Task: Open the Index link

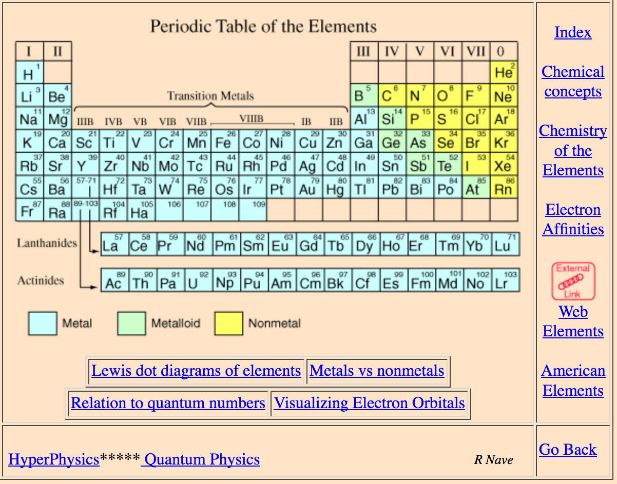Action: (x=573, y=32)
